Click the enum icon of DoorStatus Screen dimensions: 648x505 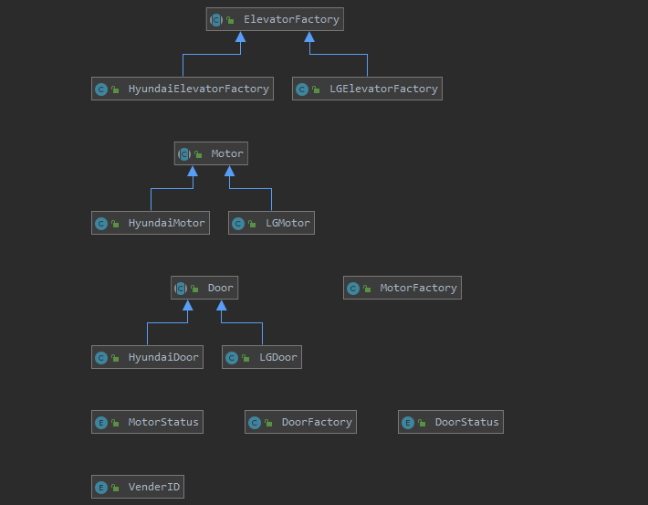tap(408, 423)
